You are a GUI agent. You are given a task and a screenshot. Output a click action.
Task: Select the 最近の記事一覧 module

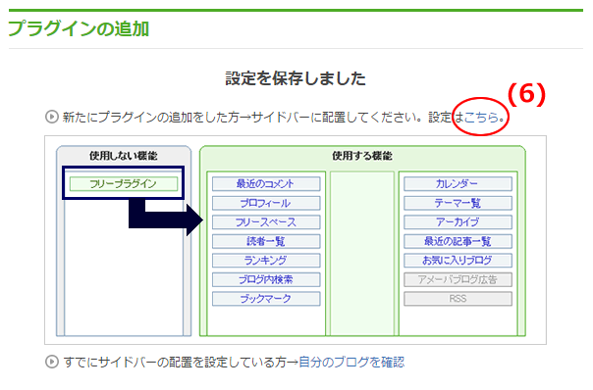click(x=458, y=241)
